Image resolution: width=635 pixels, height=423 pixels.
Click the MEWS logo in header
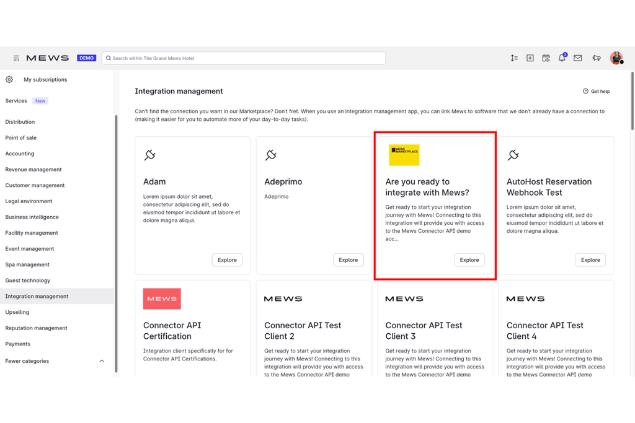pyautogui.click(x=47, y=58)
